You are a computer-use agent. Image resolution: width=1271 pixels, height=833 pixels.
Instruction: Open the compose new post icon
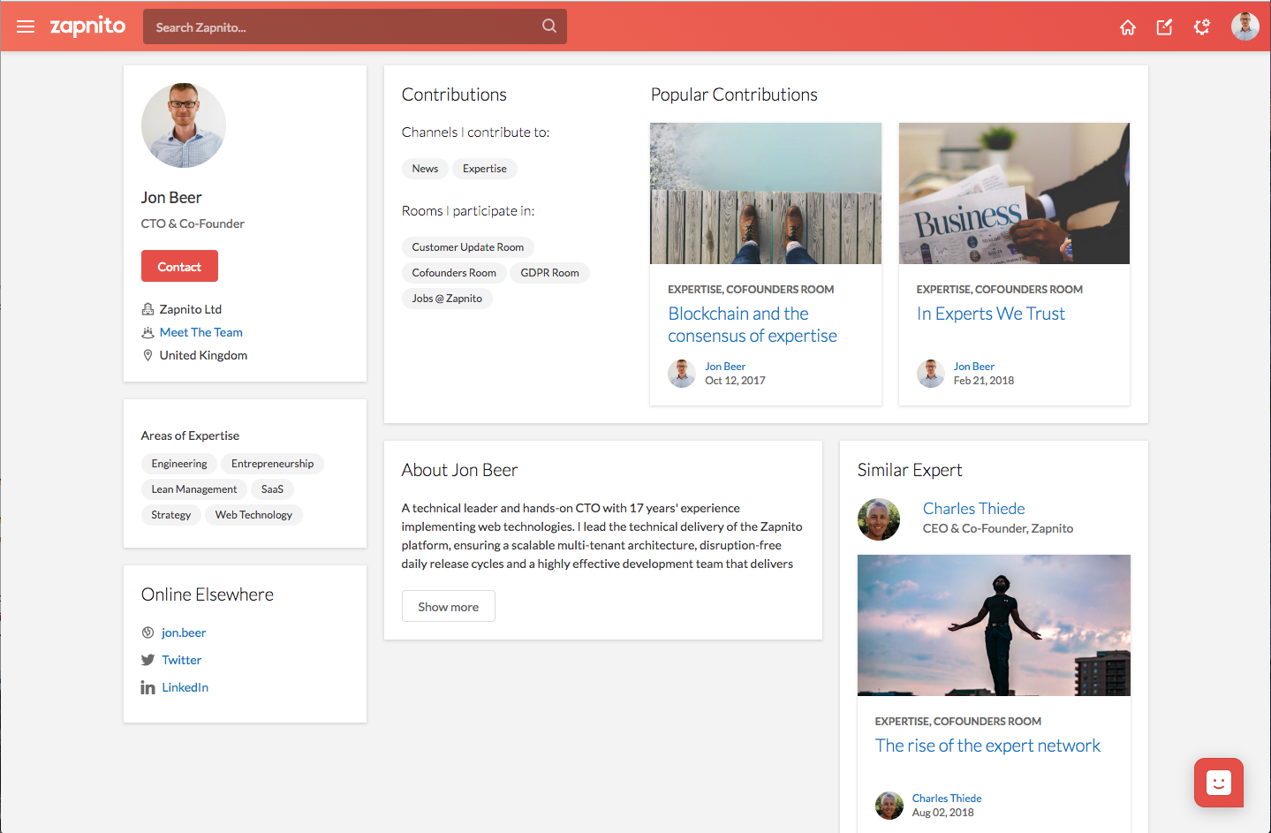point(1164,27)
